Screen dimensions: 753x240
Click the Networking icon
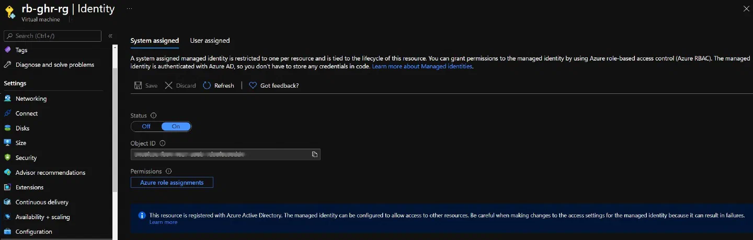click(x=7, y=99)
